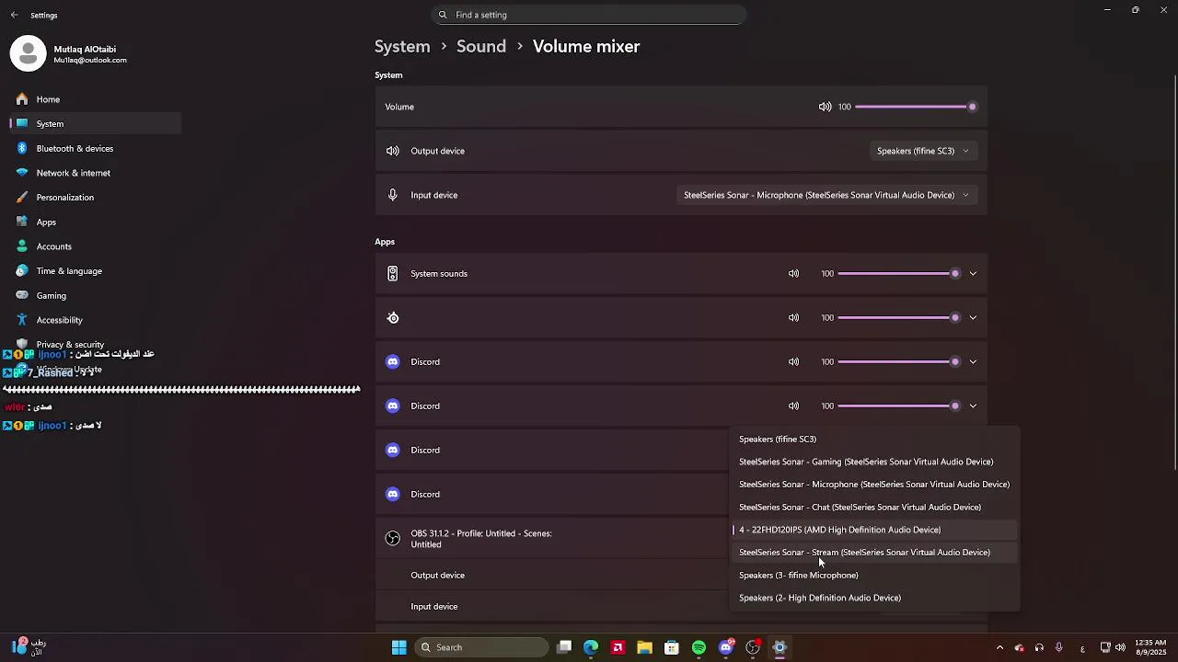Select System in the sidebar

[97, 124]
